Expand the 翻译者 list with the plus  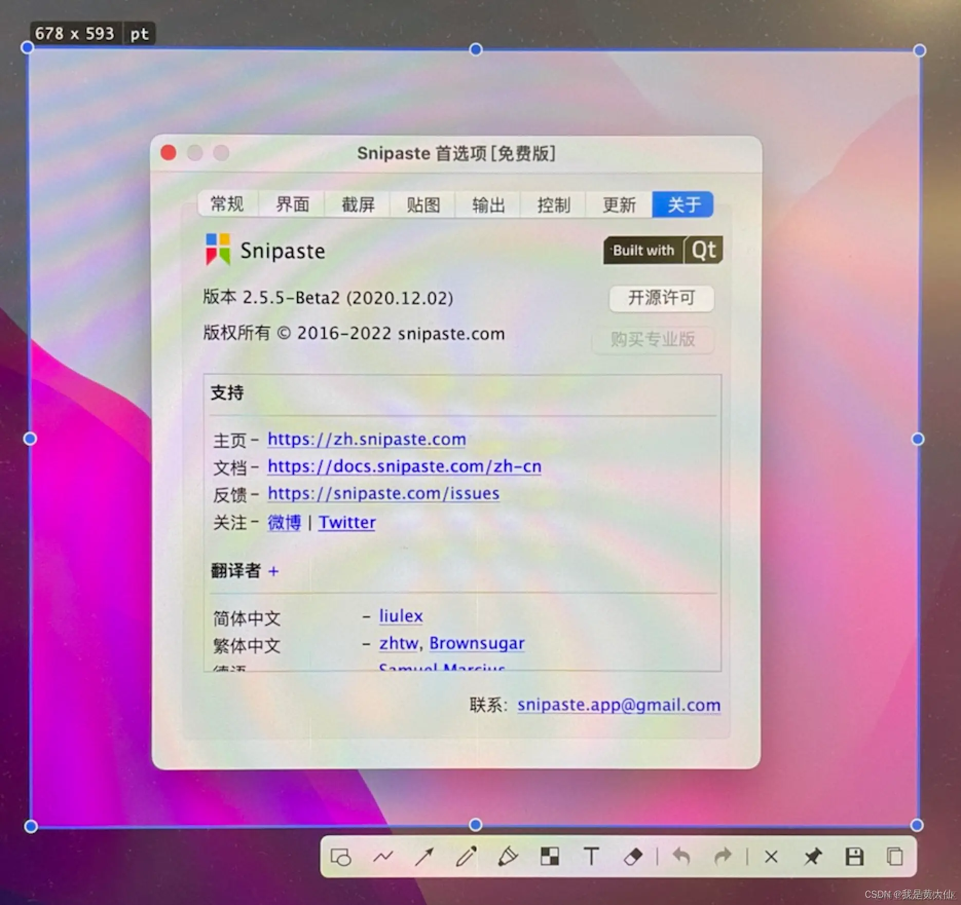coord(274,571)
